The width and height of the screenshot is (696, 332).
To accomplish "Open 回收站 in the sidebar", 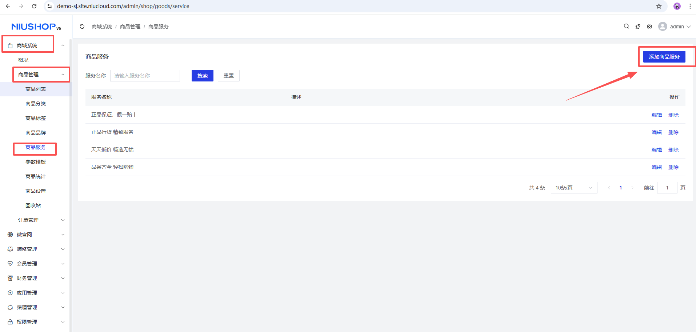I will [33, 205].
